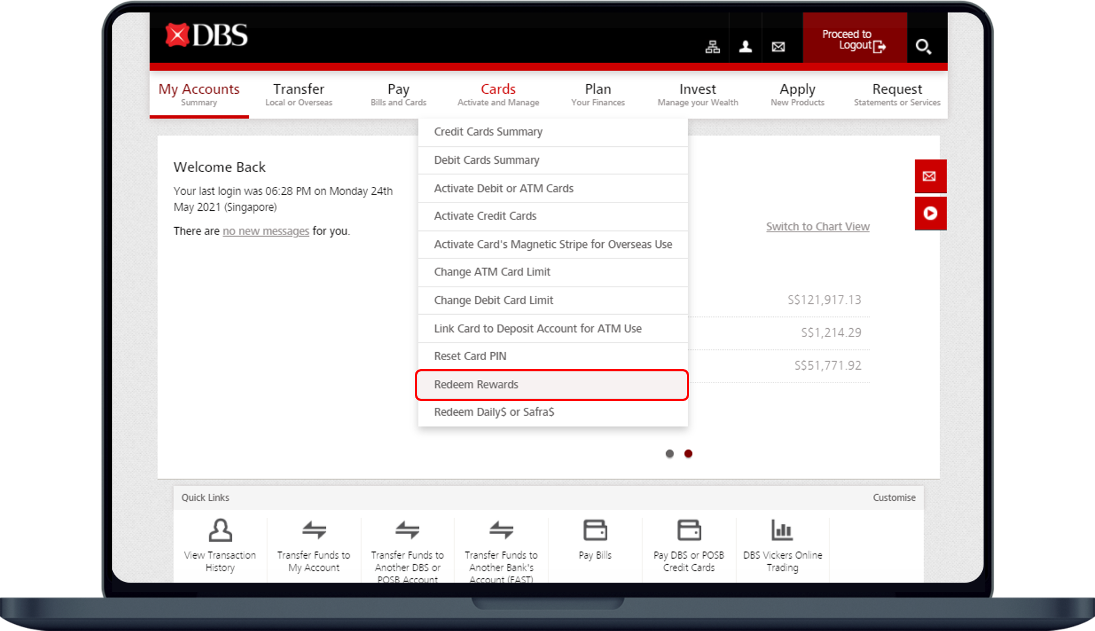Open Transfer Funds to Another Bank's Account FAST
The width and height of the screenshot is (1095, 631).
501,550
